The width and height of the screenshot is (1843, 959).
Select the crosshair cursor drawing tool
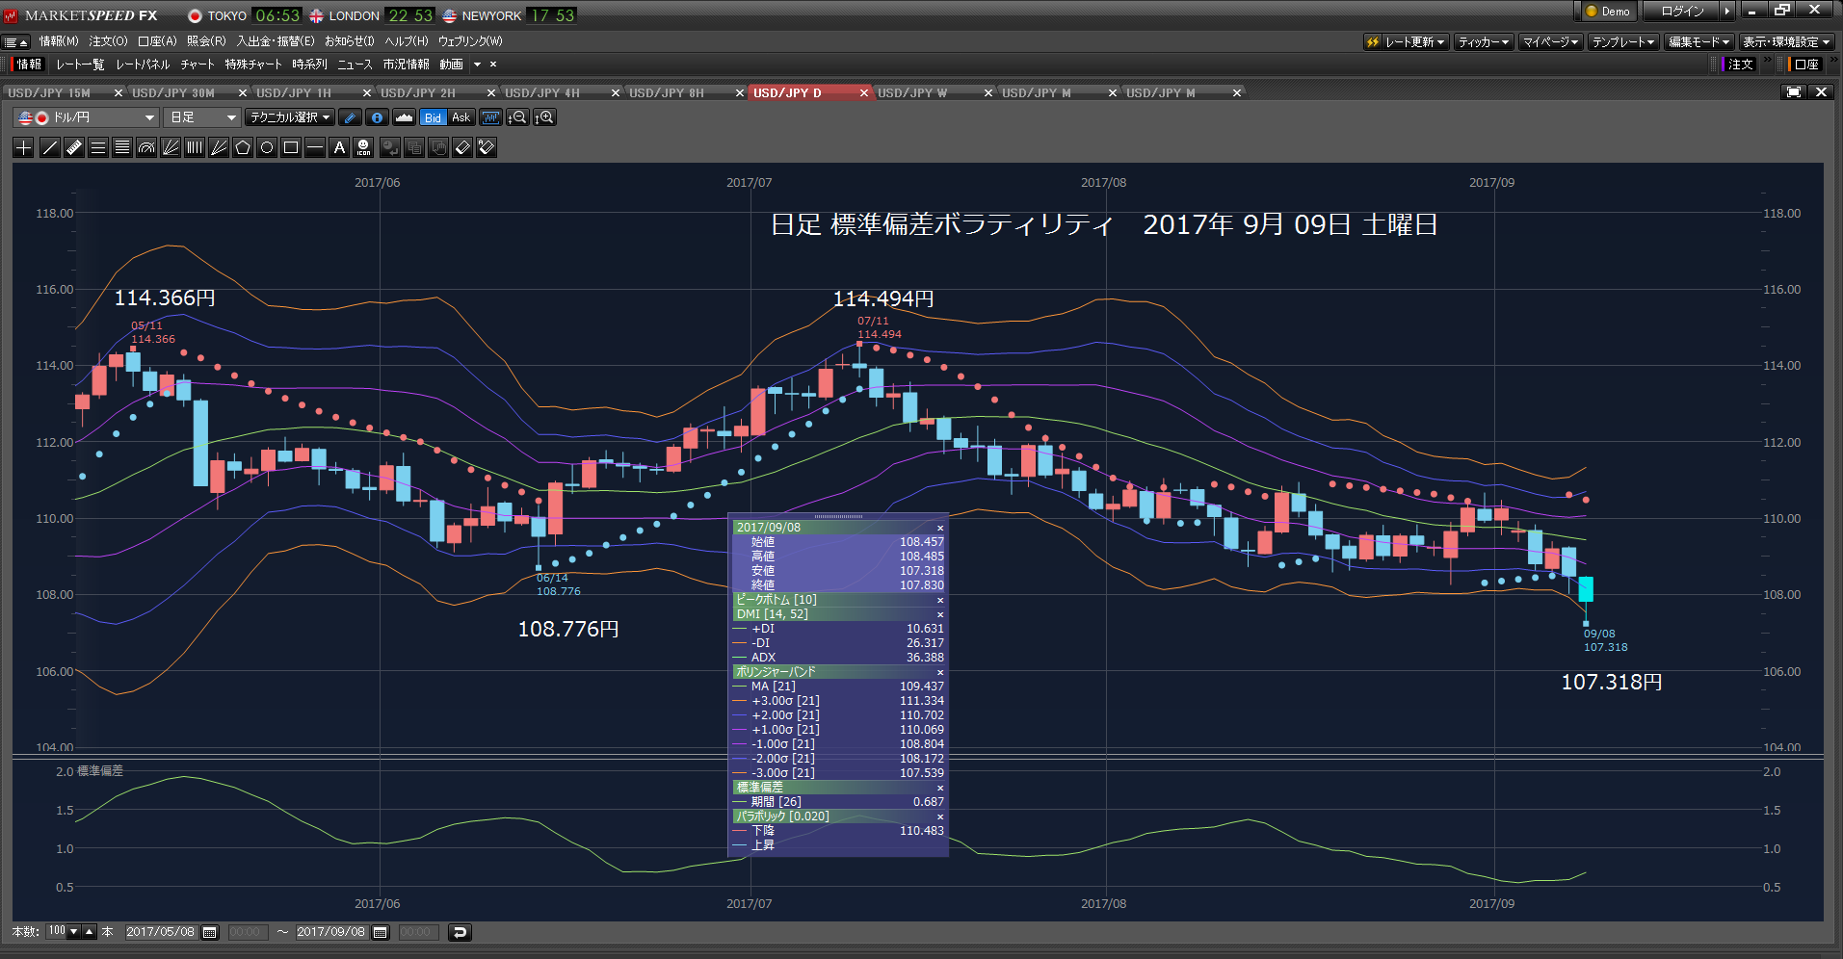tap(24, 147)
